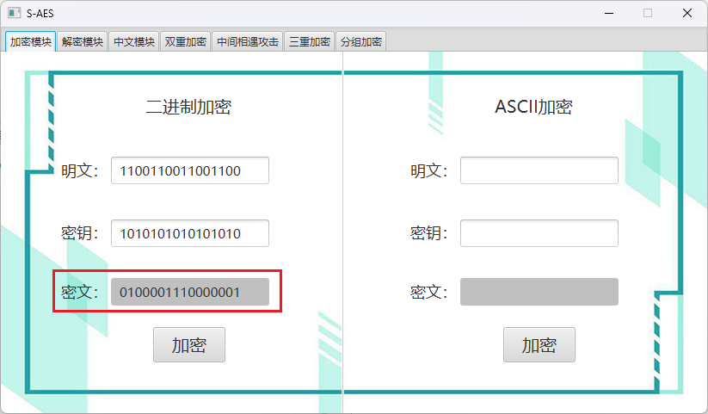Select the 加密模块 tab
708x414 pixels.
pyautogui.click(x=31, y=41)
